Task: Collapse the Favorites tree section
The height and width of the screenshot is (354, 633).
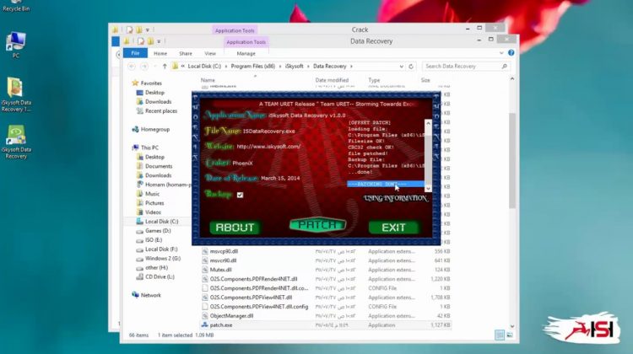Action: [x=127, y=83]
